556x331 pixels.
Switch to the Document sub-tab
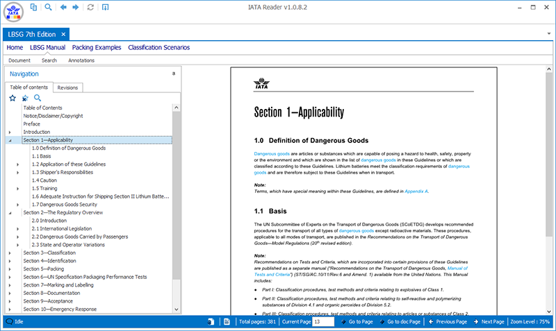coord(19,60)
